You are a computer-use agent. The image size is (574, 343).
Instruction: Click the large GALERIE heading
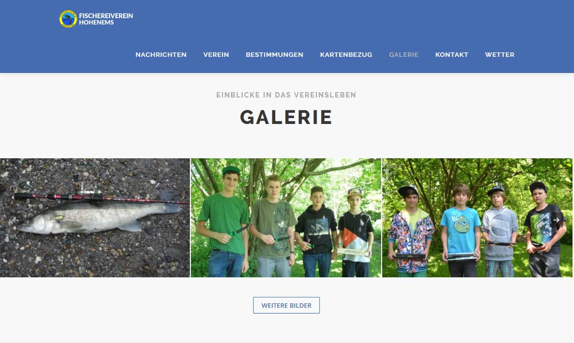click(x=287, y=118)
